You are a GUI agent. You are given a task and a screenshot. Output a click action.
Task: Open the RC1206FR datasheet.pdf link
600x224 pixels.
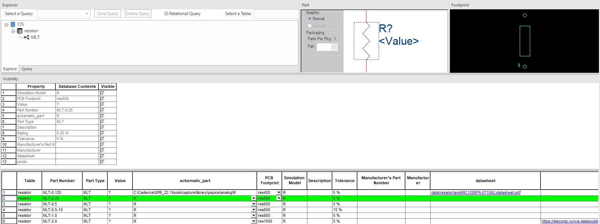(x=475, y=193)
